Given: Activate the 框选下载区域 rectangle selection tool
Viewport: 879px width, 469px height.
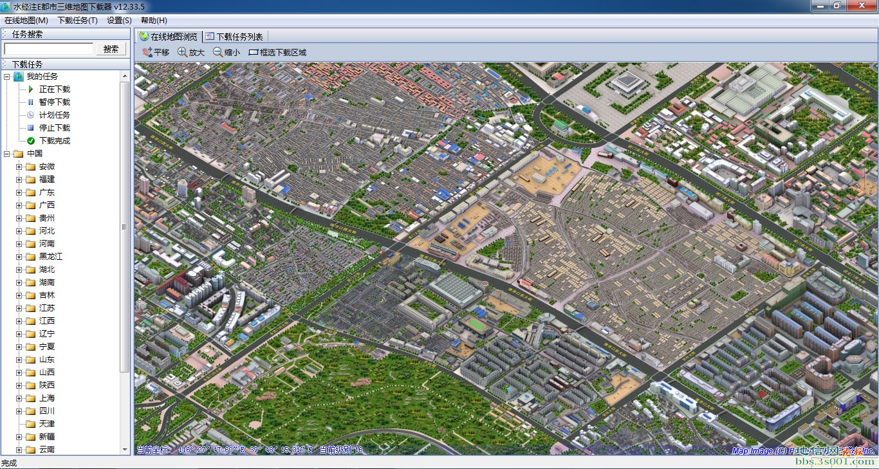Looking at the screenshot, I should [x=277, y=52].
